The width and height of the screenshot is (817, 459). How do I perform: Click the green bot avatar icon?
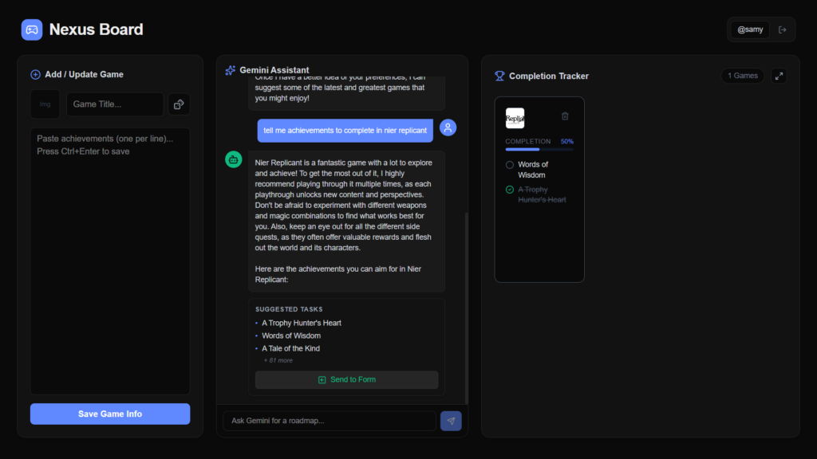coord(234,159)
